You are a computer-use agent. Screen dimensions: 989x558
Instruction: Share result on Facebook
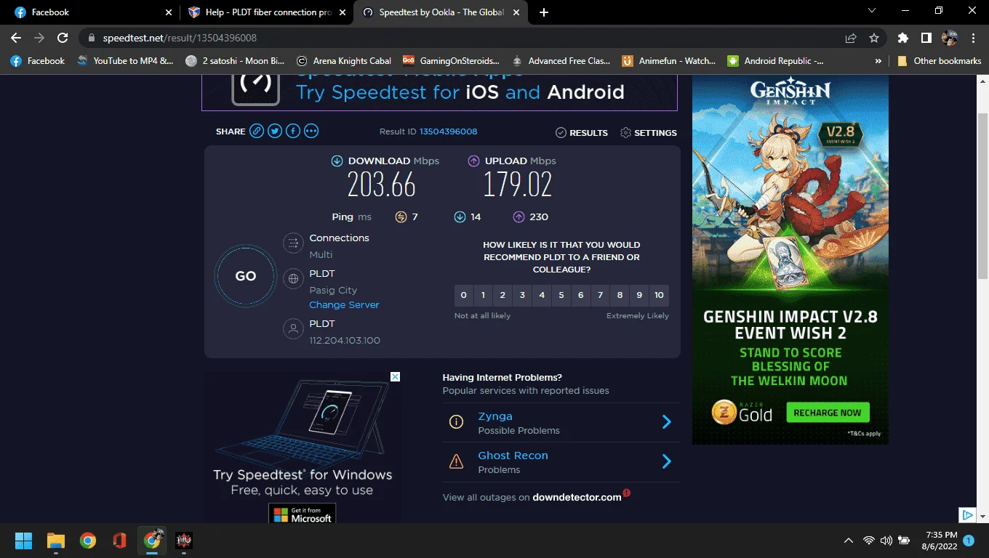(x=293, y=132)
